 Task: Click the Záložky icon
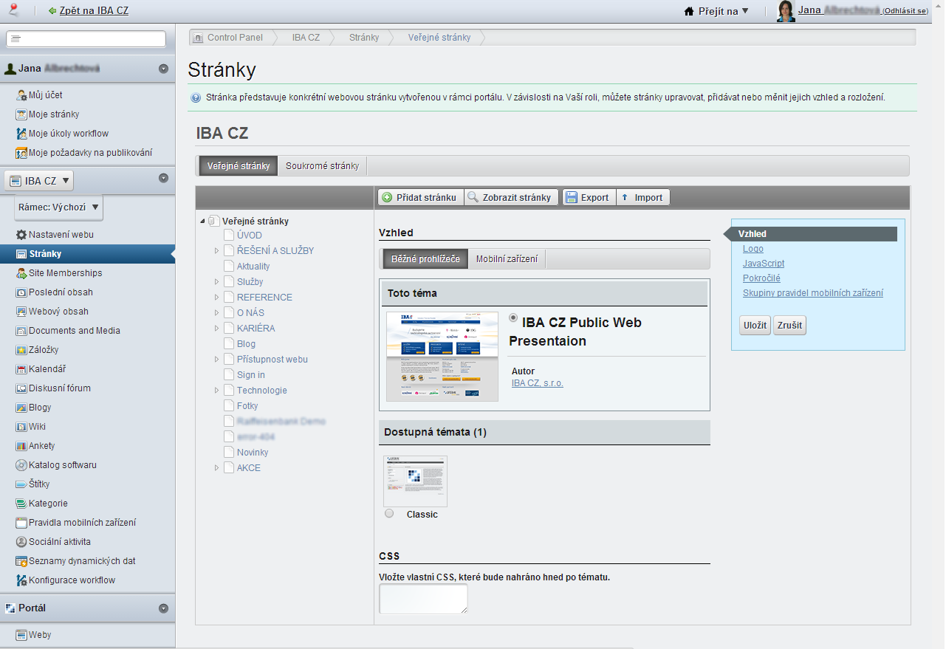[x=21, y=350]
